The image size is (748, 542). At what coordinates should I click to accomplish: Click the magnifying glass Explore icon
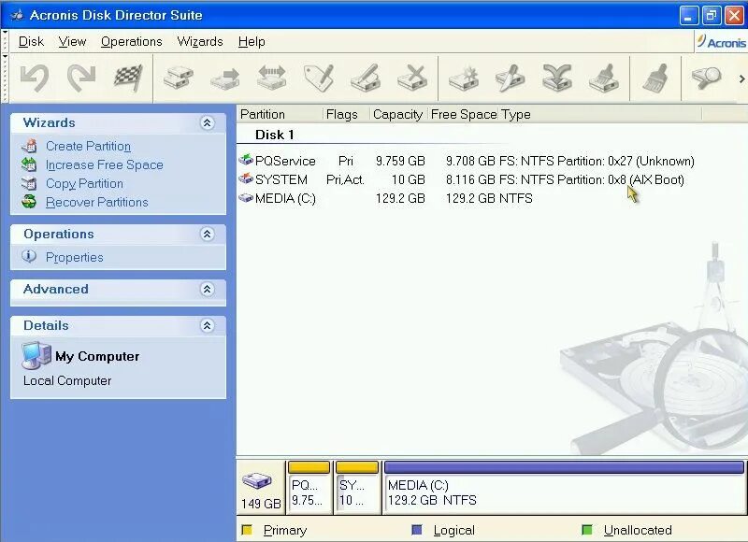pyautogui.click(x=706, y=78)
